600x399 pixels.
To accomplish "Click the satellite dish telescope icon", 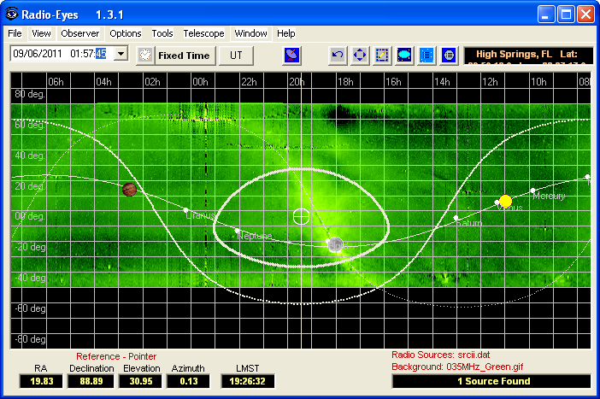I will pos(292,56).
